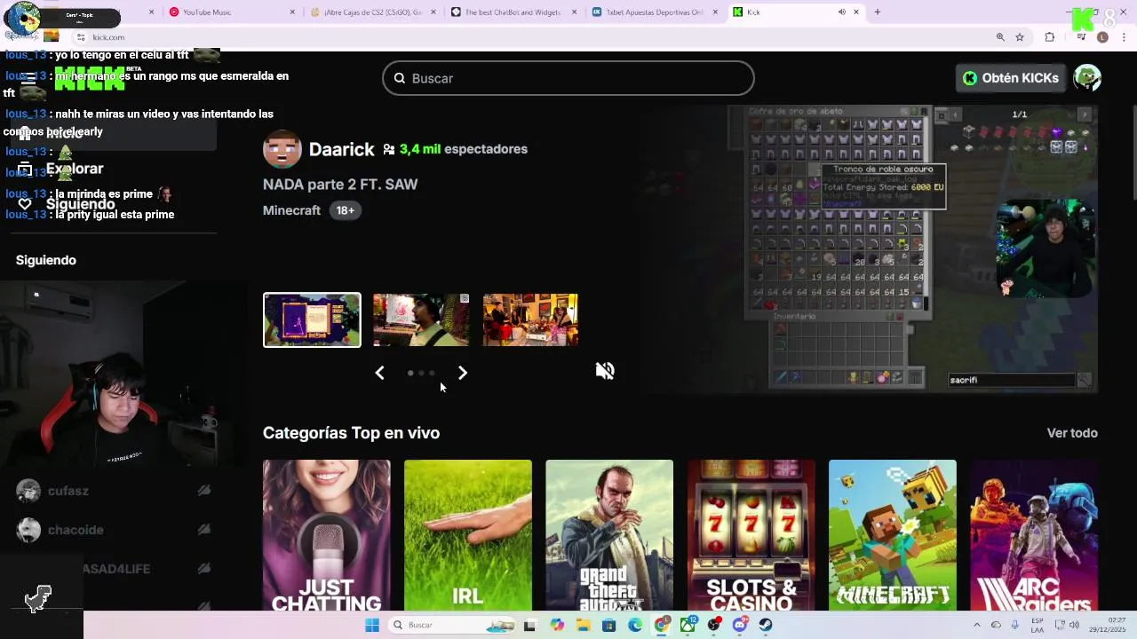Open followed channel chacoide
The width and height of the screenshot is (1137, 639).
pos(76,530)
